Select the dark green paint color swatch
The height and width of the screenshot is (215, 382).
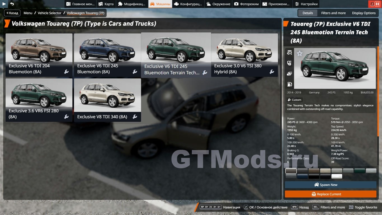click(359, 171)
